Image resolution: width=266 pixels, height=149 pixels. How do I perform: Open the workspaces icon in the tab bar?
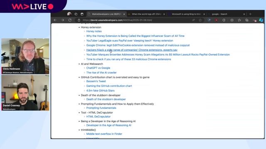coord(76,14)
